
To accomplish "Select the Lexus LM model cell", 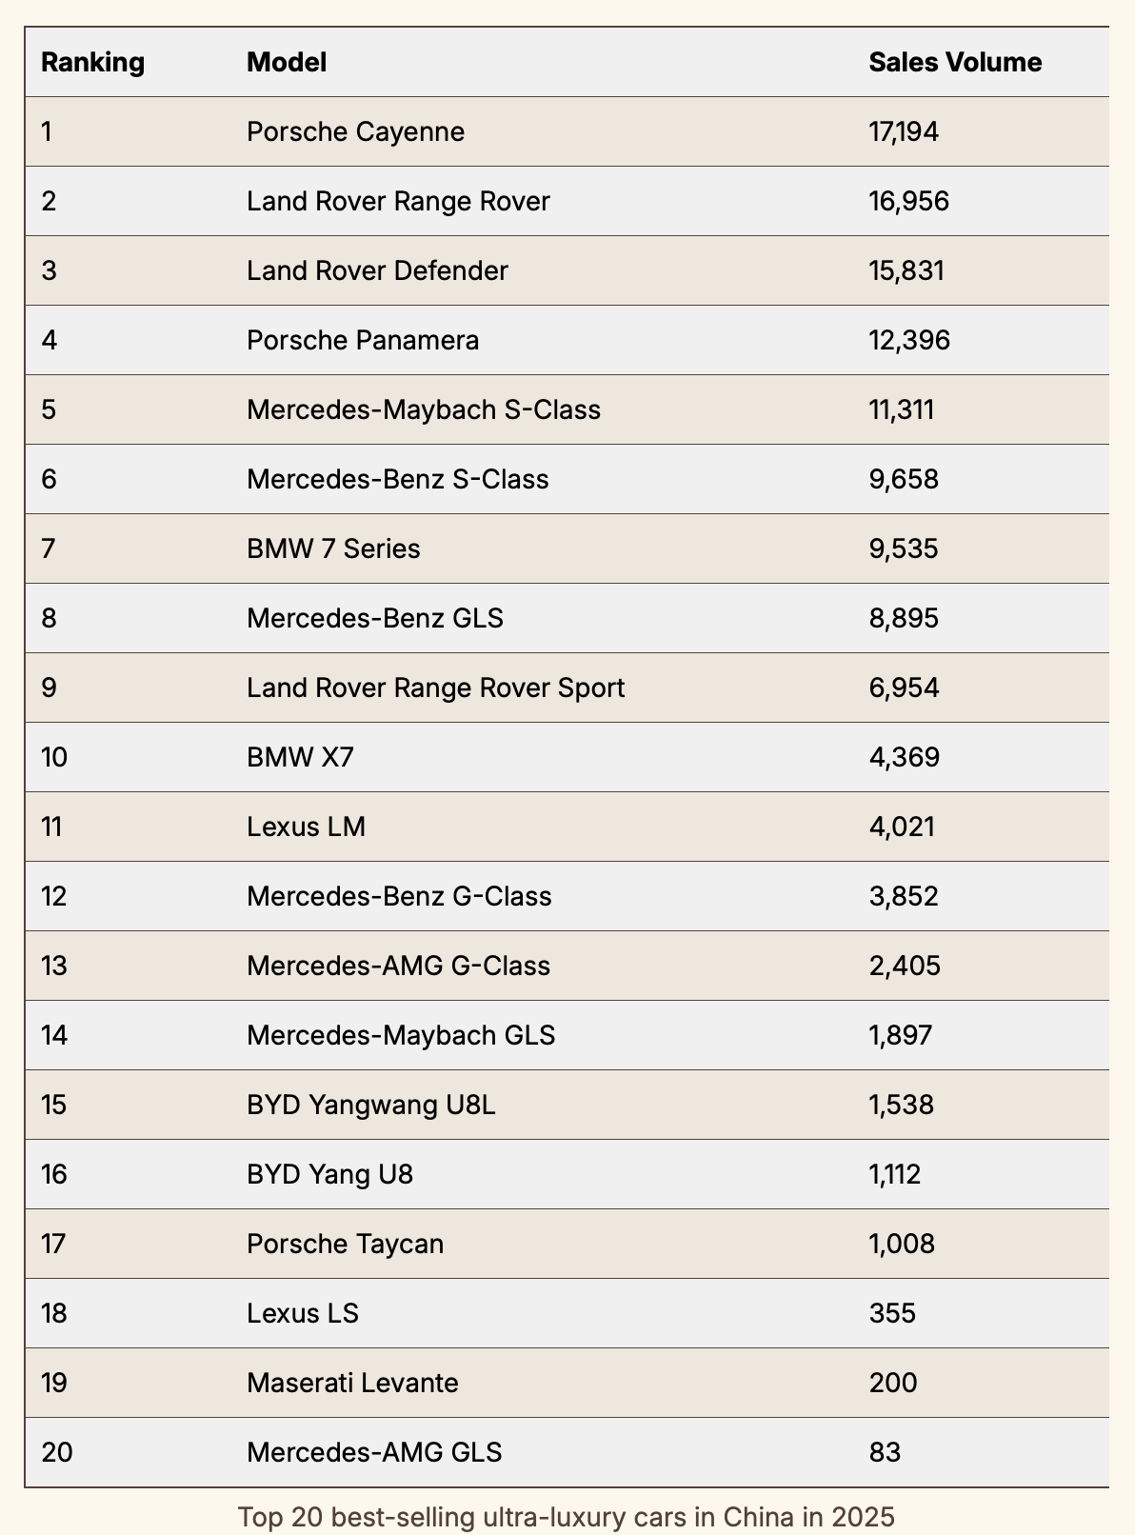I will pos(306,827).
